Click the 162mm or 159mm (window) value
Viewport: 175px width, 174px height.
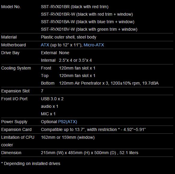(68, 137)
